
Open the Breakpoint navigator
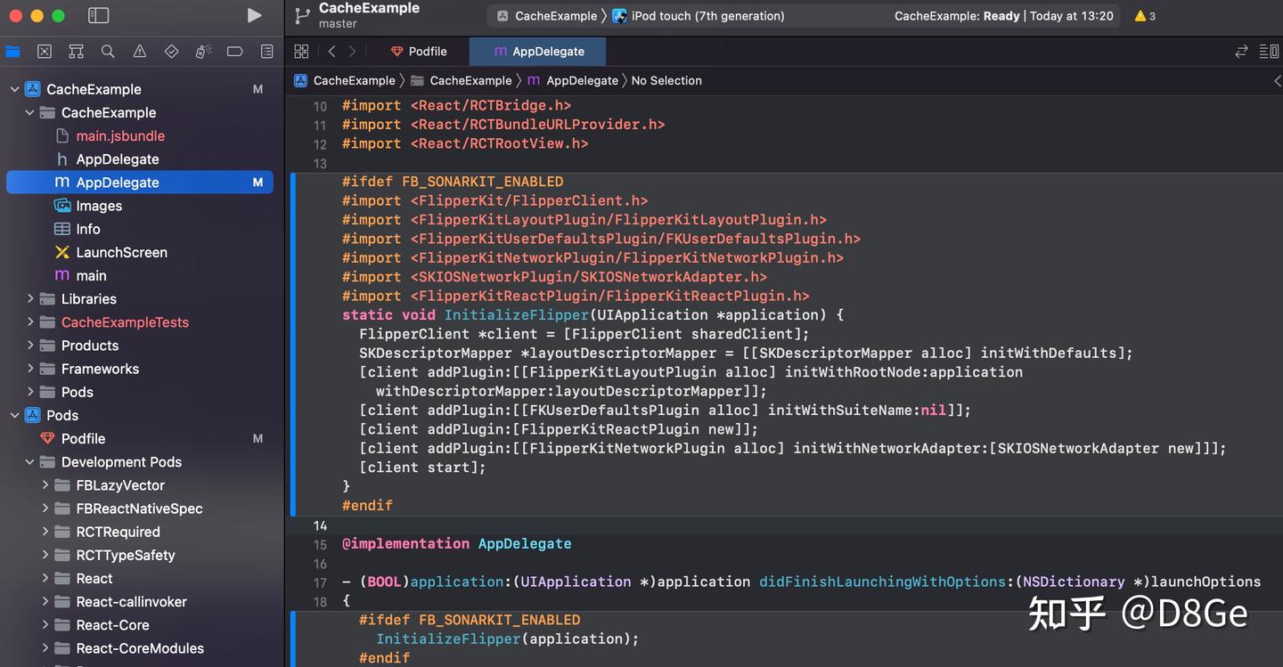click(x=234, y=51)
